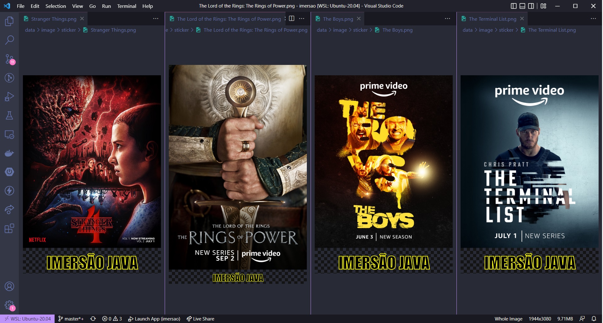Click 9.71MB file size status

pos(565,319)
